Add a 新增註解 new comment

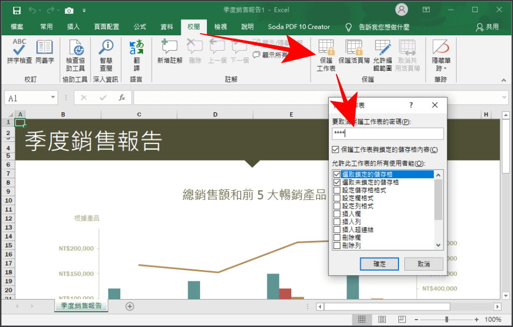pos(170,51)
